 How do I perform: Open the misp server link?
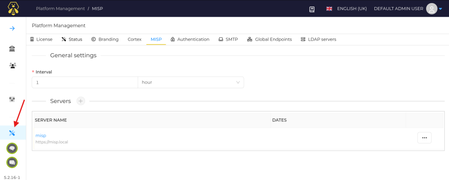[x=41, y=135]
